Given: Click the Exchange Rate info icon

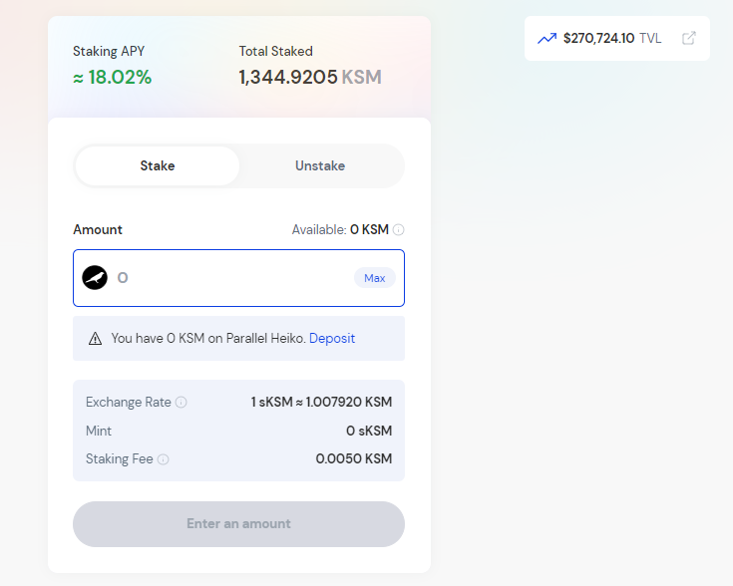Looking at the screenshot, I should tap(181, 402).
